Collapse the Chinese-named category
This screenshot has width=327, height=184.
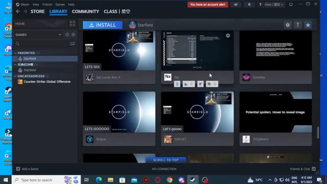[15, 65]
